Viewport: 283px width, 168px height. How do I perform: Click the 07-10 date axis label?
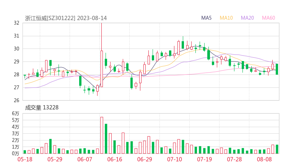[x=174, y=159]
